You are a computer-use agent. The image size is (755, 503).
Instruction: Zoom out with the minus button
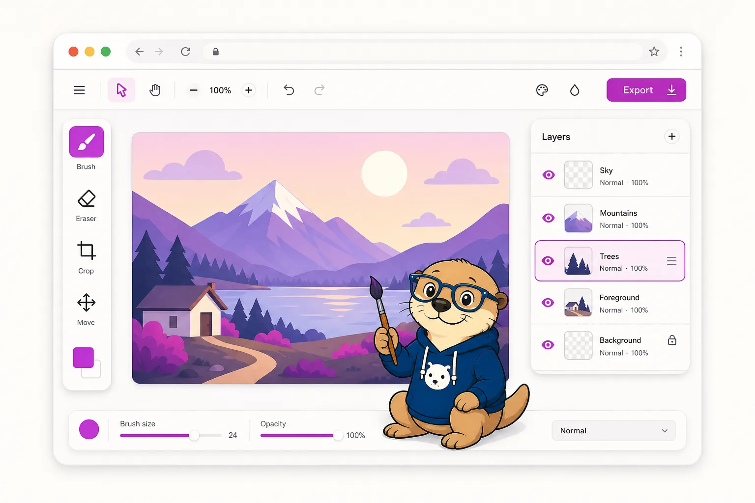[194, 90]
